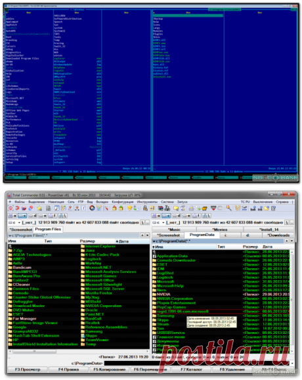302x380 pixels.
Task: Switch to the *Music tab
Action: (174, 229)
